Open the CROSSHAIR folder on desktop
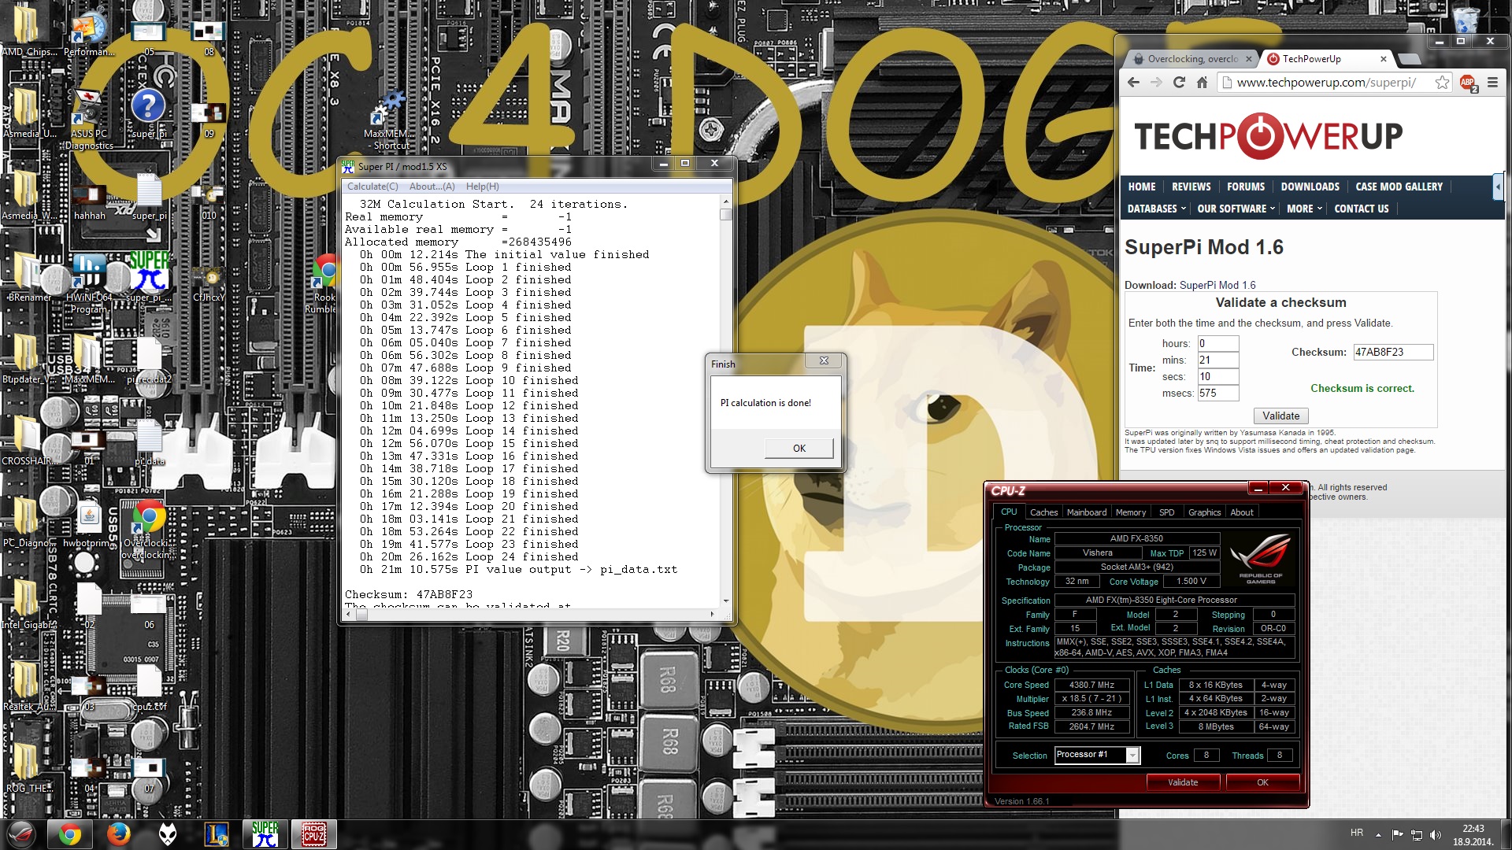The width and height of the screenshot is (1512, 850). [29, 441]
